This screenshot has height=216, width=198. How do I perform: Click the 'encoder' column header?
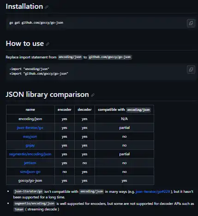65,110
